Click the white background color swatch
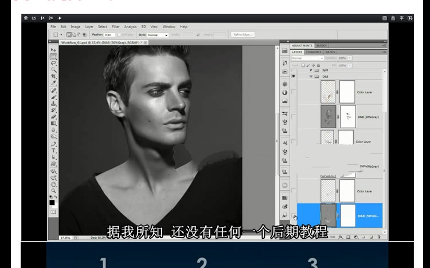Image resolution: width=430 pixels, height=268 pixels. [x=55, y=206]
